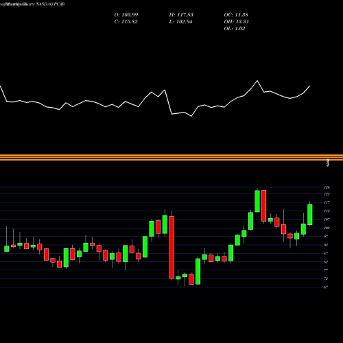Click the open value 'O: 103.99'
This screenshot has width=343, height=343.
(126, 14)
